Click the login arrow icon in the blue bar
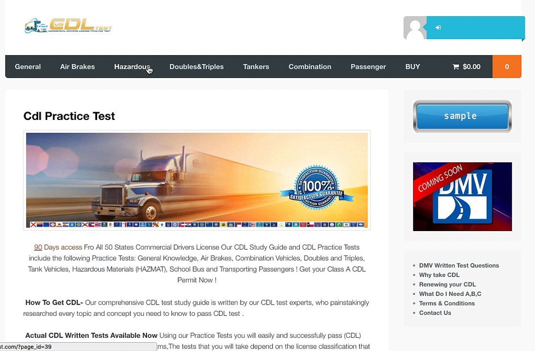The image size is (535, 351). (x=438, y=28)
